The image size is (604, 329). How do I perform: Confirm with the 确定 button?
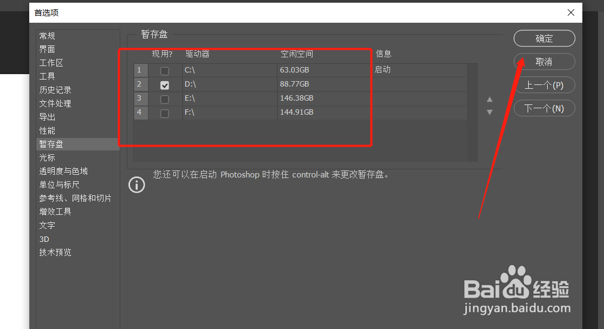pyautogui.click(x=544, y=38)
